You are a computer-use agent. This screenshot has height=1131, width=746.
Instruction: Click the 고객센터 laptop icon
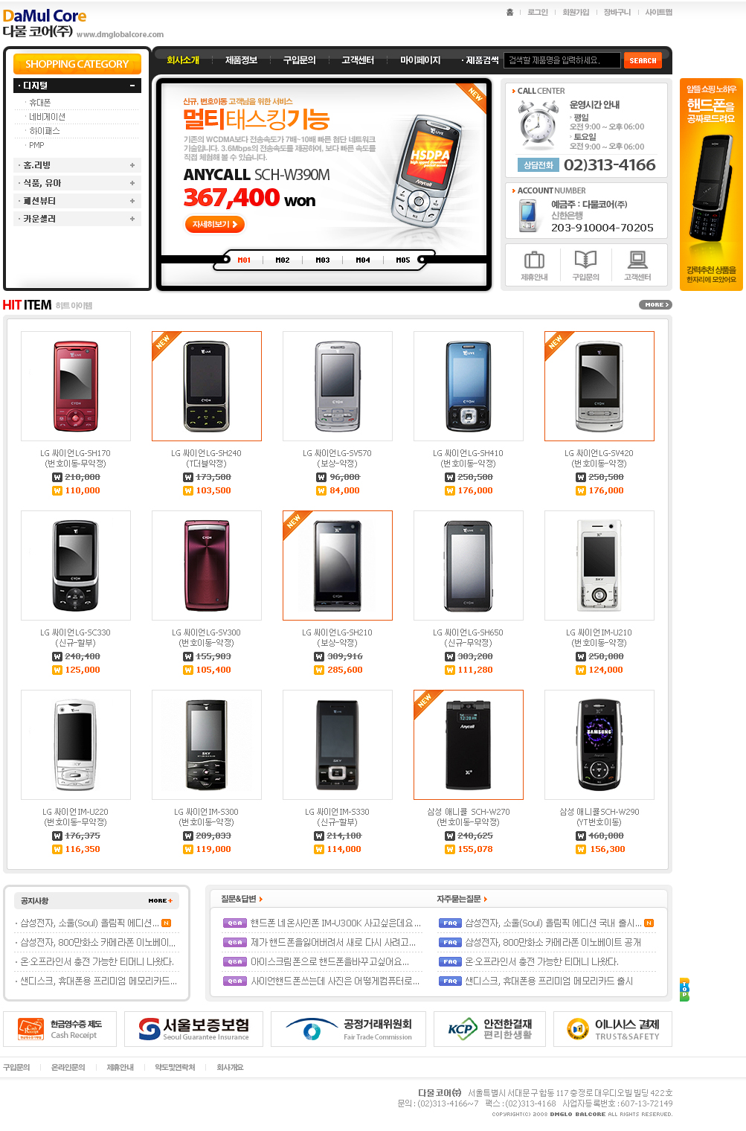pos(637,260)
